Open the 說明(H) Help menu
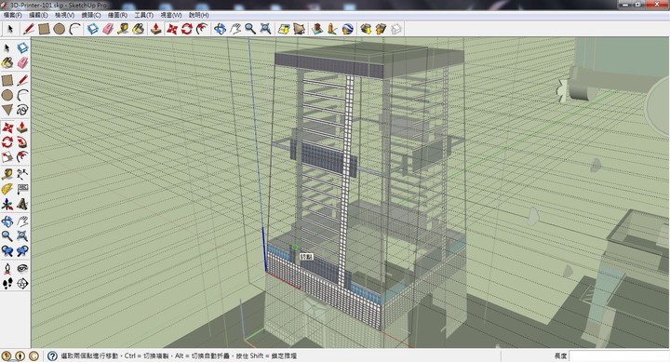The height and width of the screenshot is (362, 670). pyautogui.click(x=199, y=15)
